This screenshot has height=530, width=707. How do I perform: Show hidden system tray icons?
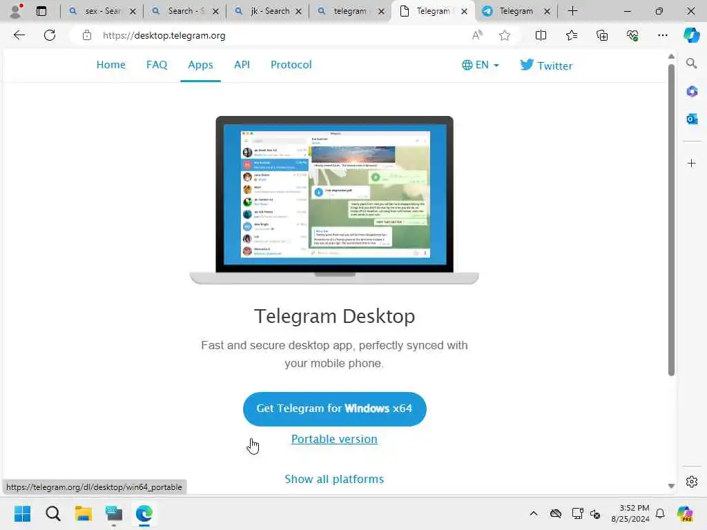(534, 513)
